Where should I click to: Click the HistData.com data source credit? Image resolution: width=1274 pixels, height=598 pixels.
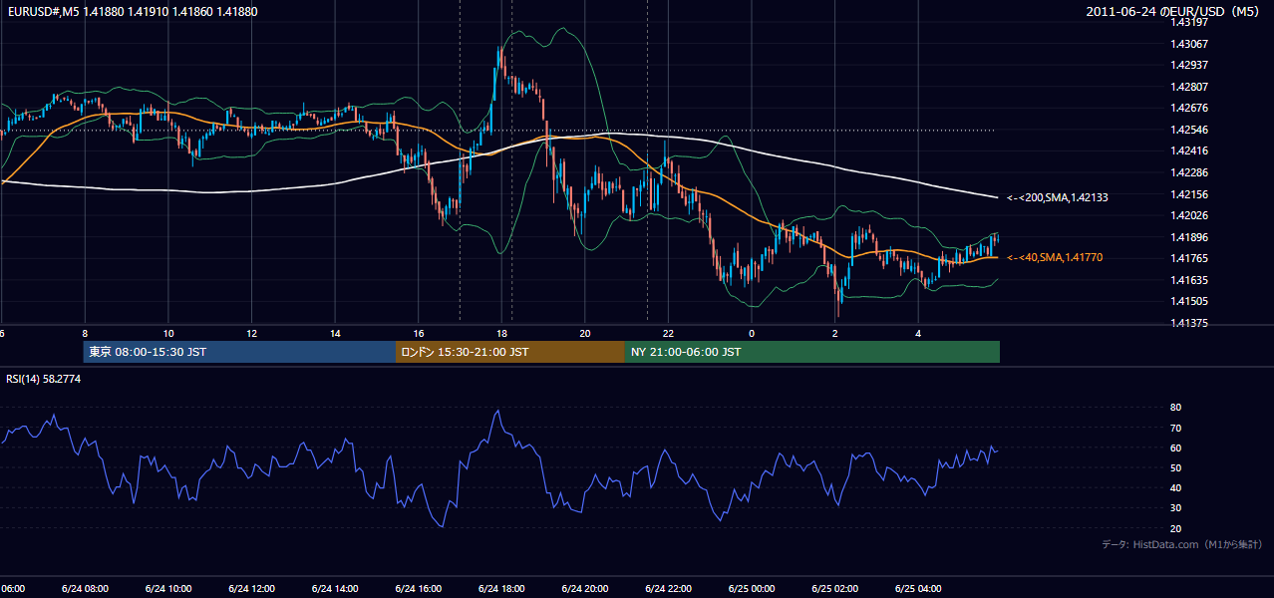coord(1182,544)
